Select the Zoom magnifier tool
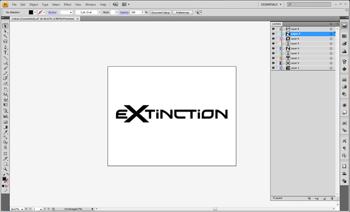 [5, 169]
